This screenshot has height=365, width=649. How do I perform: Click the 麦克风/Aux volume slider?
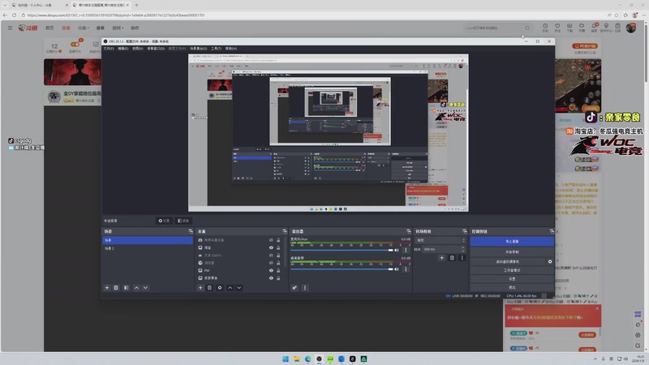tap(342, 250)
